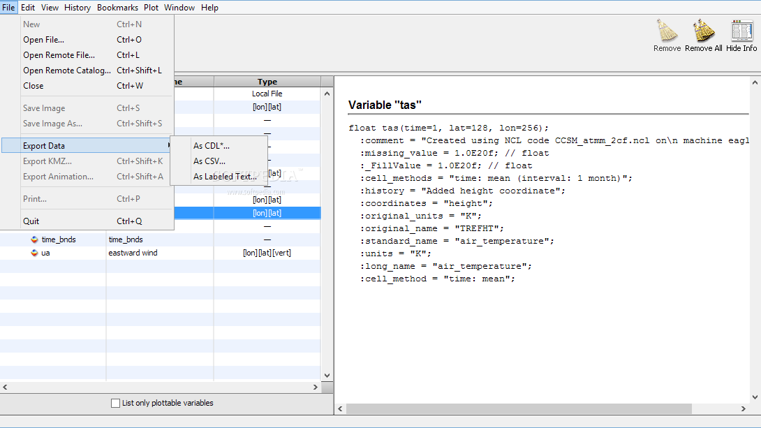Click the Remove All brooms icon
Image resolution: width=761 pixels, height=428 pixels.
[x=704, y=30]
